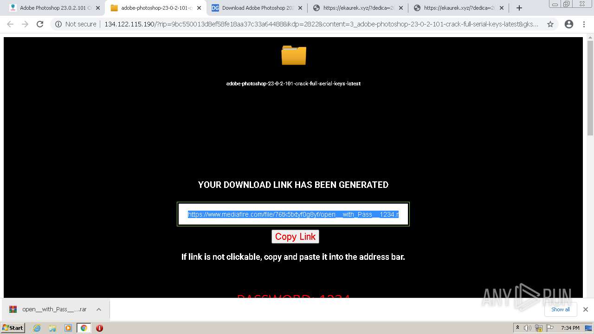Reload the current page
The image size is (594, 334).
pyautogui.click(x=40, y=24)
